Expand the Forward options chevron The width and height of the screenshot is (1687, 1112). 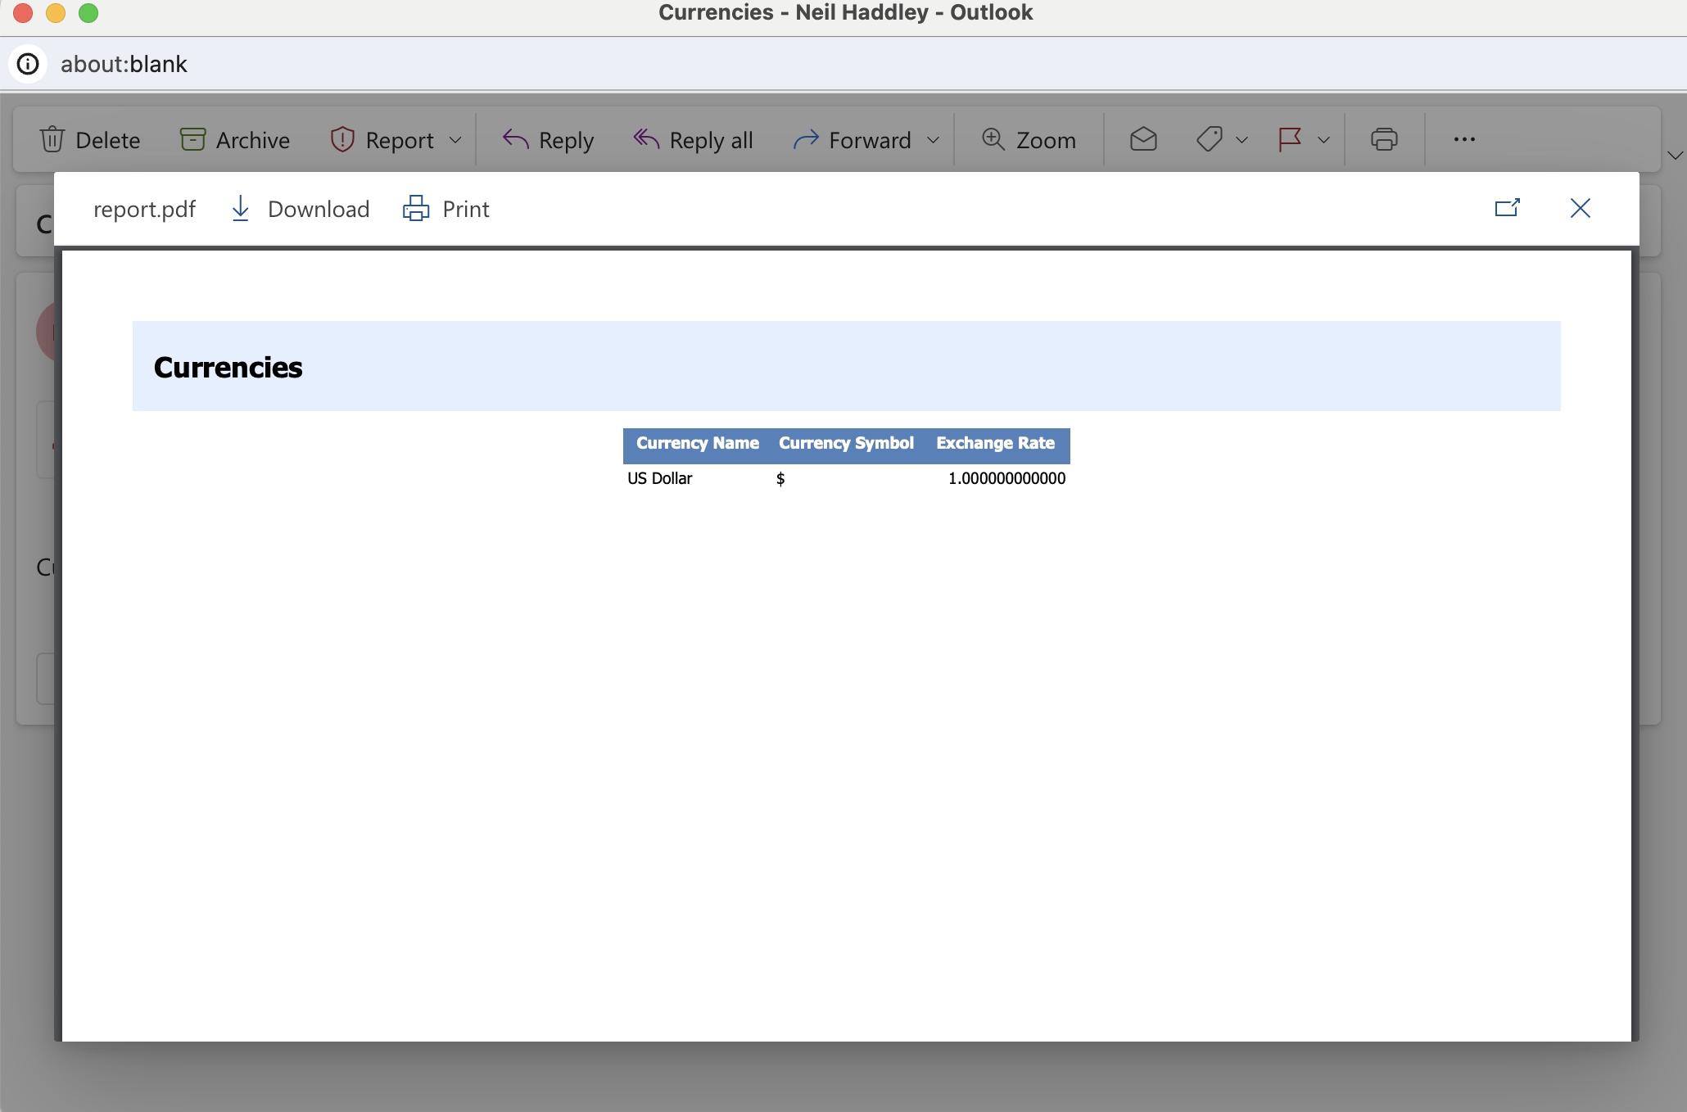[x=933, y=140]
